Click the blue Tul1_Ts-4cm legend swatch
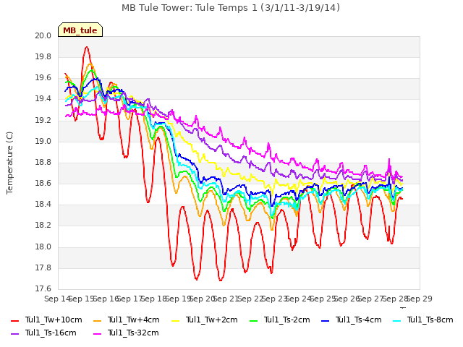463x347 pixels. (325, 321)
